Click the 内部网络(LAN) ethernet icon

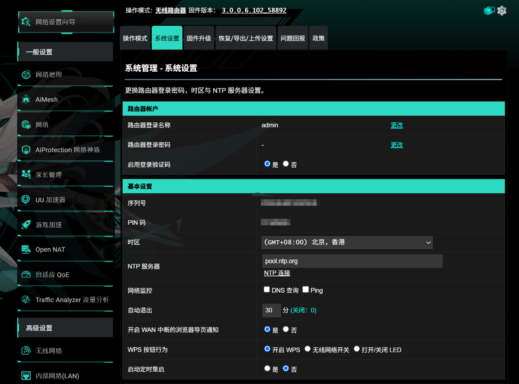pyautogui.click(x=26, y=375)
